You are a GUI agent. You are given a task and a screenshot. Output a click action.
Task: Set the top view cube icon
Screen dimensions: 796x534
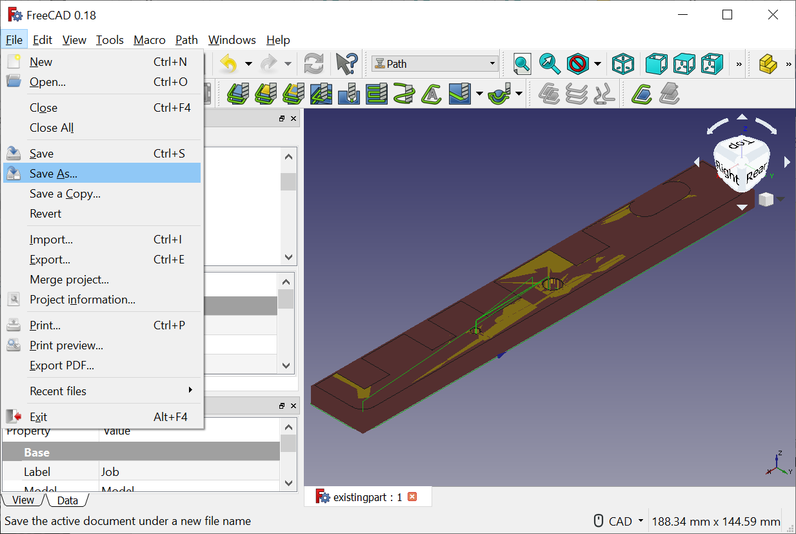tap(684, 63)
